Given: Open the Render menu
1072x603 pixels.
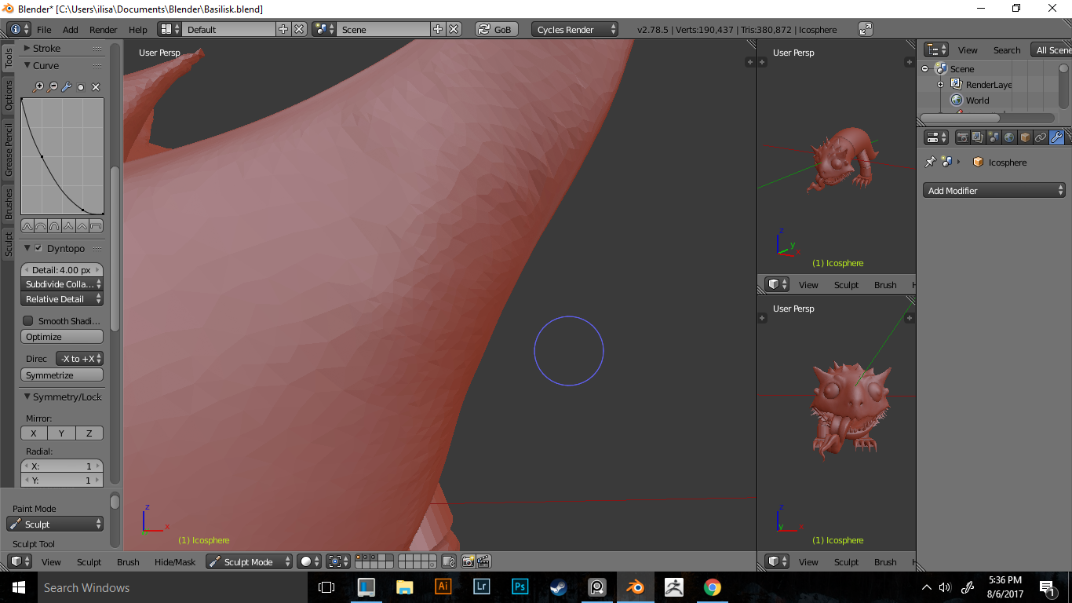Looking at the screenshot, I should click(x=103, y=29).
